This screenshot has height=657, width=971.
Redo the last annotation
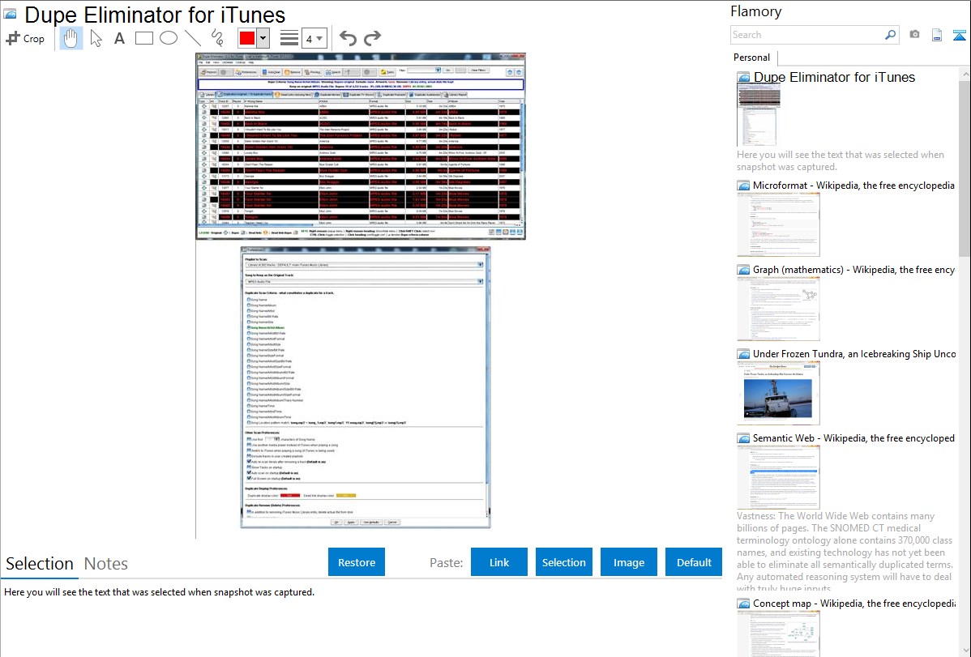coord(372,38)
